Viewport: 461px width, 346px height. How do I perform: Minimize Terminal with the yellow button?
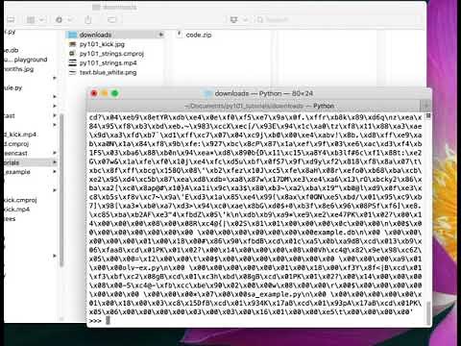point(105,93)
